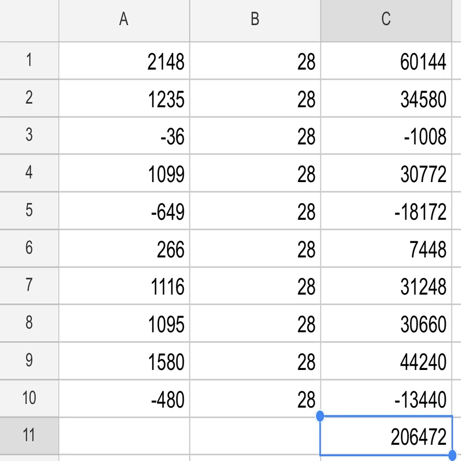Click cell containing -649
461x461 pixels.
(124, 210)
